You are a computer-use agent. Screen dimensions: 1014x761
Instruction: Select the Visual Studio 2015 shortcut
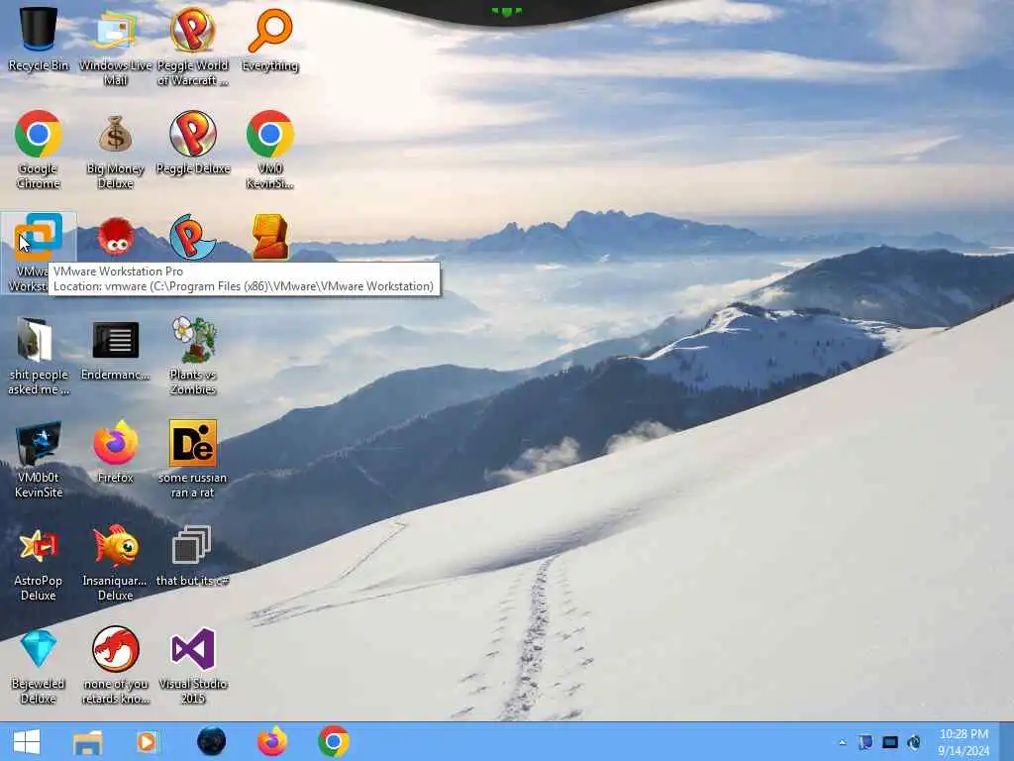click(x=193, y=665)
